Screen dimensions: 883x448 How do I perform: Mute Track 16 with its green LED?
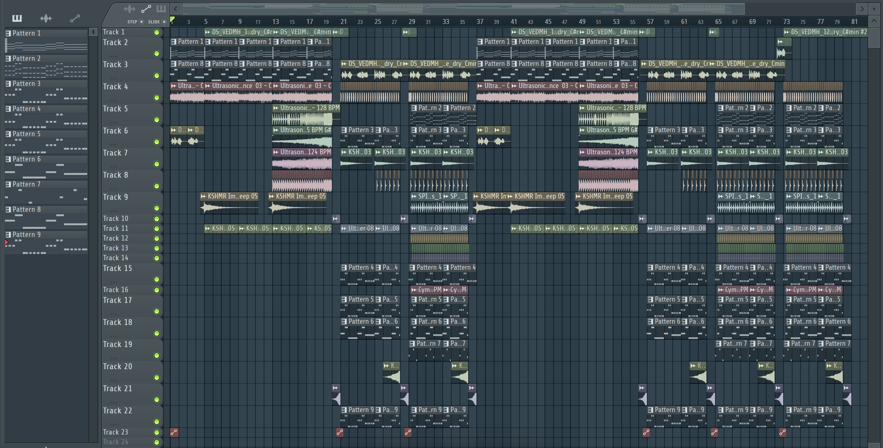(x=157, y=290)
